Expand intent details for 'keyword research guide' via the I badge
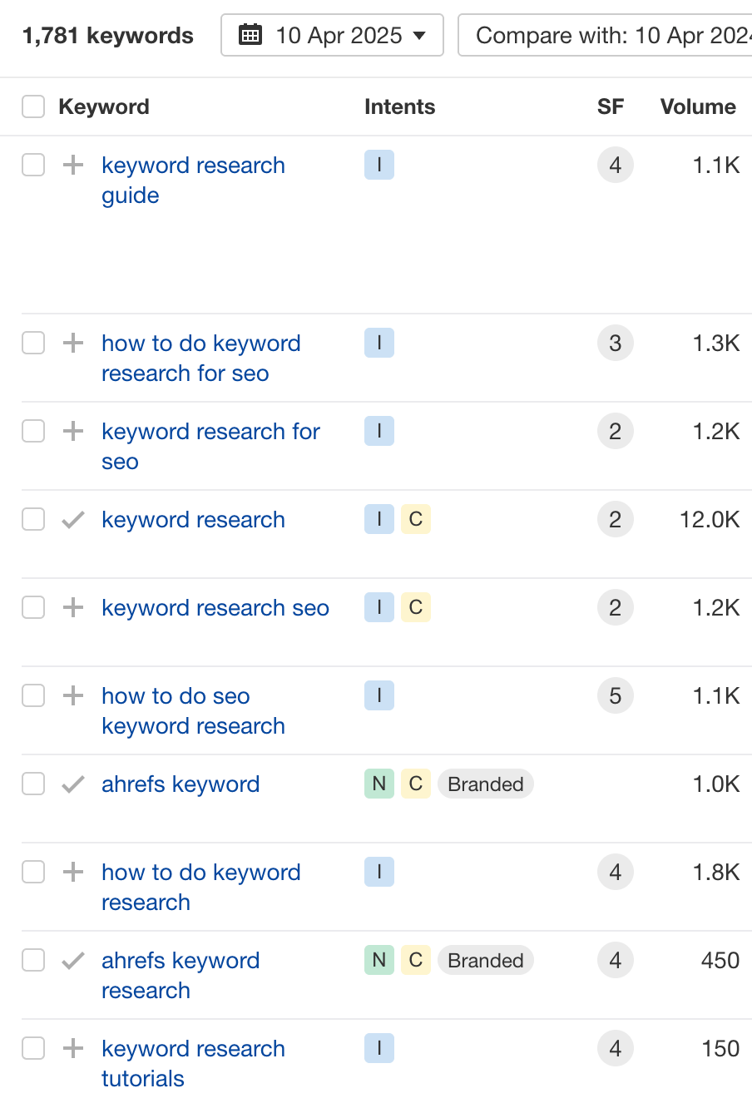The width and height of the screenshot is (752, 1103). [x=378, y=165]
